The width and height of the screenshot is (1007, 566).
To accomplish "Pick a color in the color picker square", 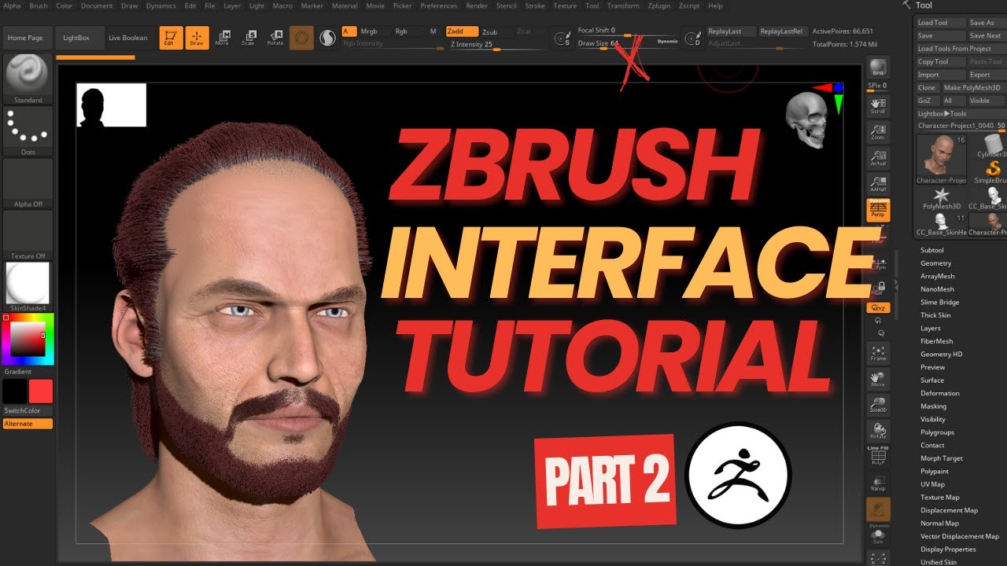I will point(28,339).
